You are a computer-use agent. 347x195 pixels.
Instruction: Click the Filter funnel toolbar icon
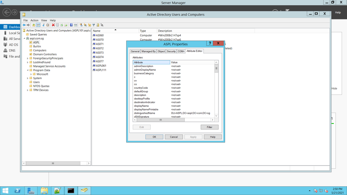pos(93,25)
